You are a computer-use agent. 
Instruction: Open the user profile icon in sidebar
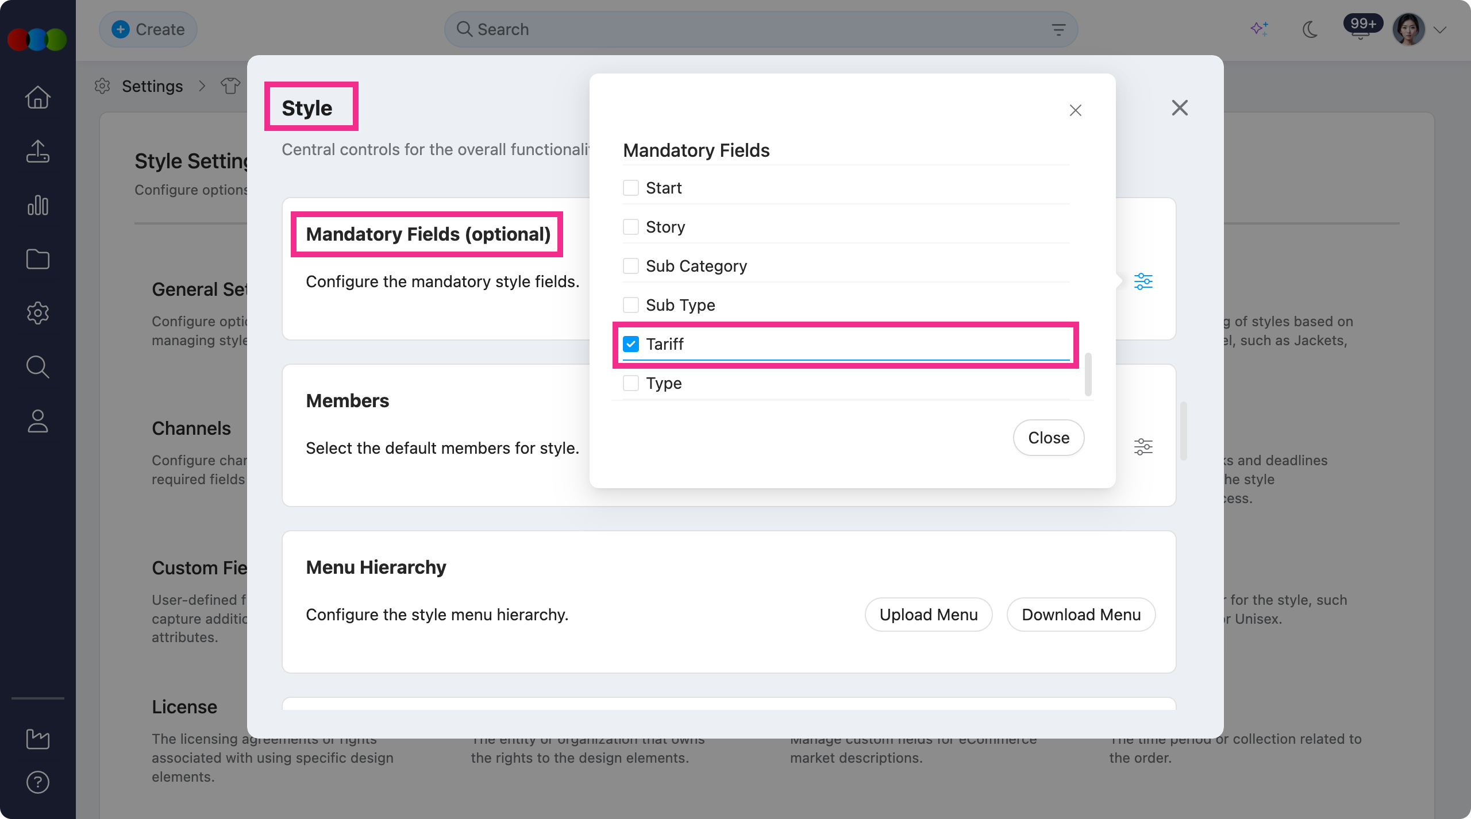pyautogui.click(x=38, y=420)
